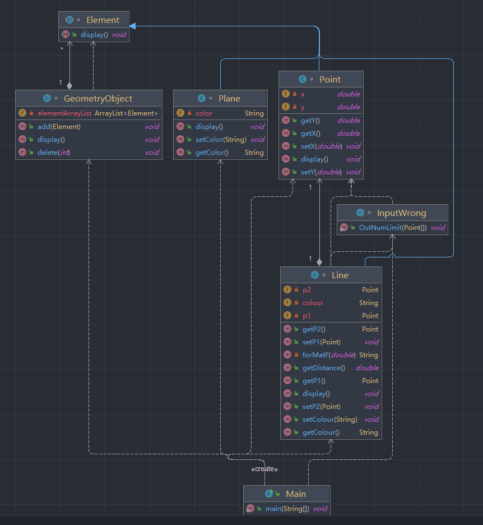Click the Point class icon

[x=303, y=80]
